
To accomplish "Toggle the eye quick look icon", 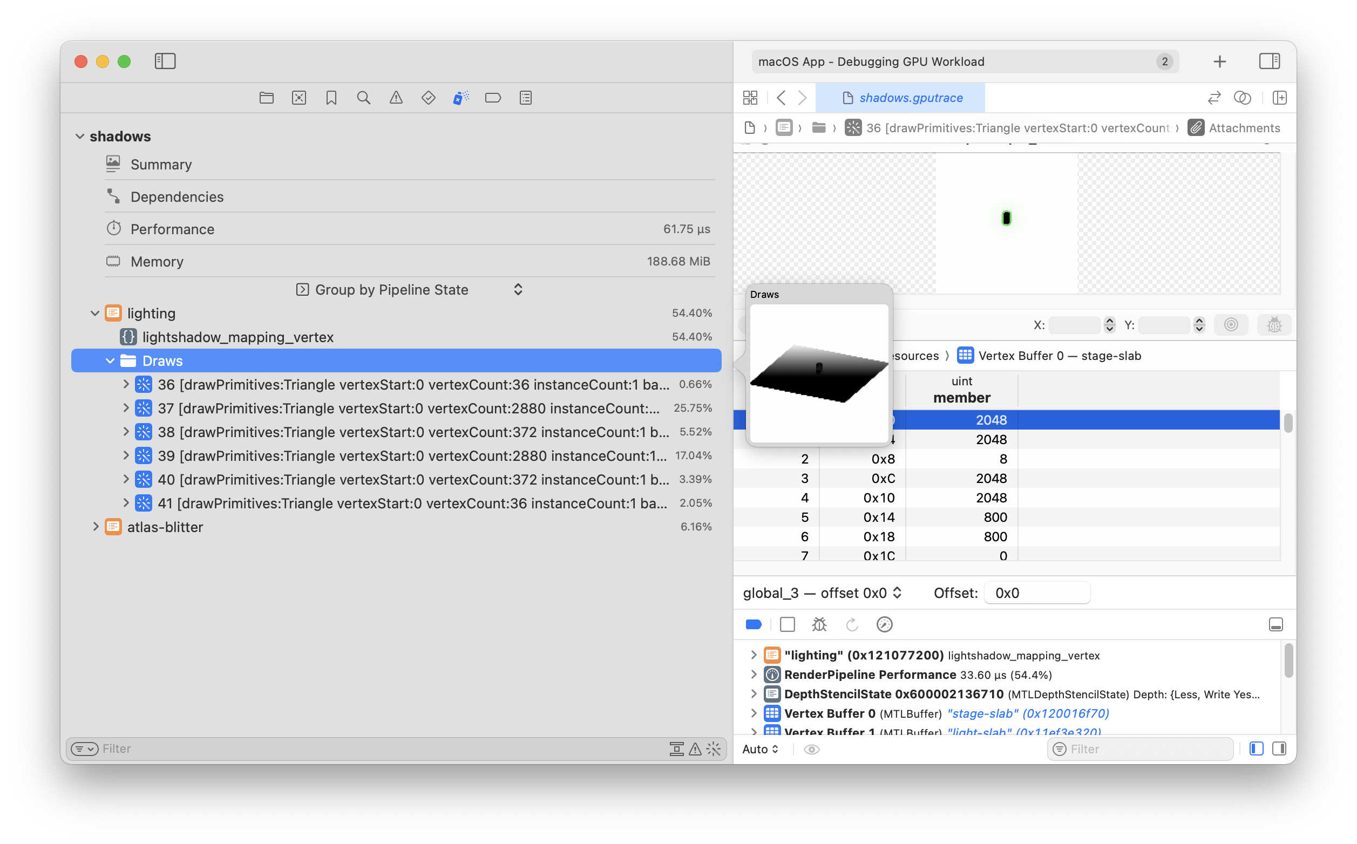I will point(812,750).
